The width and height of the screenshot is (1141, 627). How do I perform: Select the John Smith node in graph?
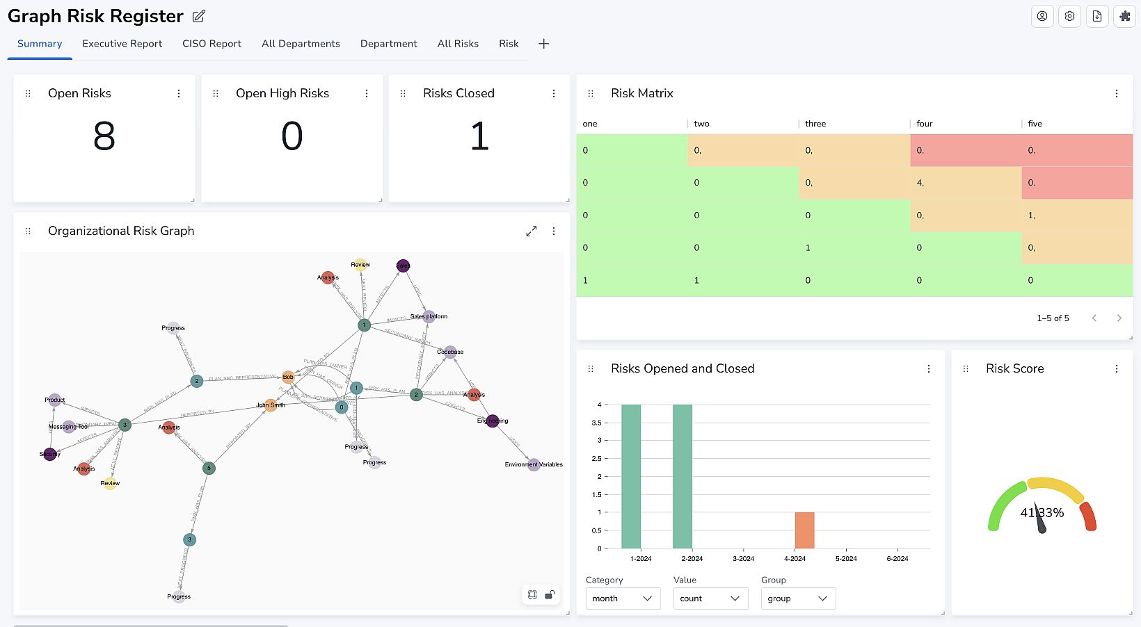pyautogui.click(x=271, y=405)
